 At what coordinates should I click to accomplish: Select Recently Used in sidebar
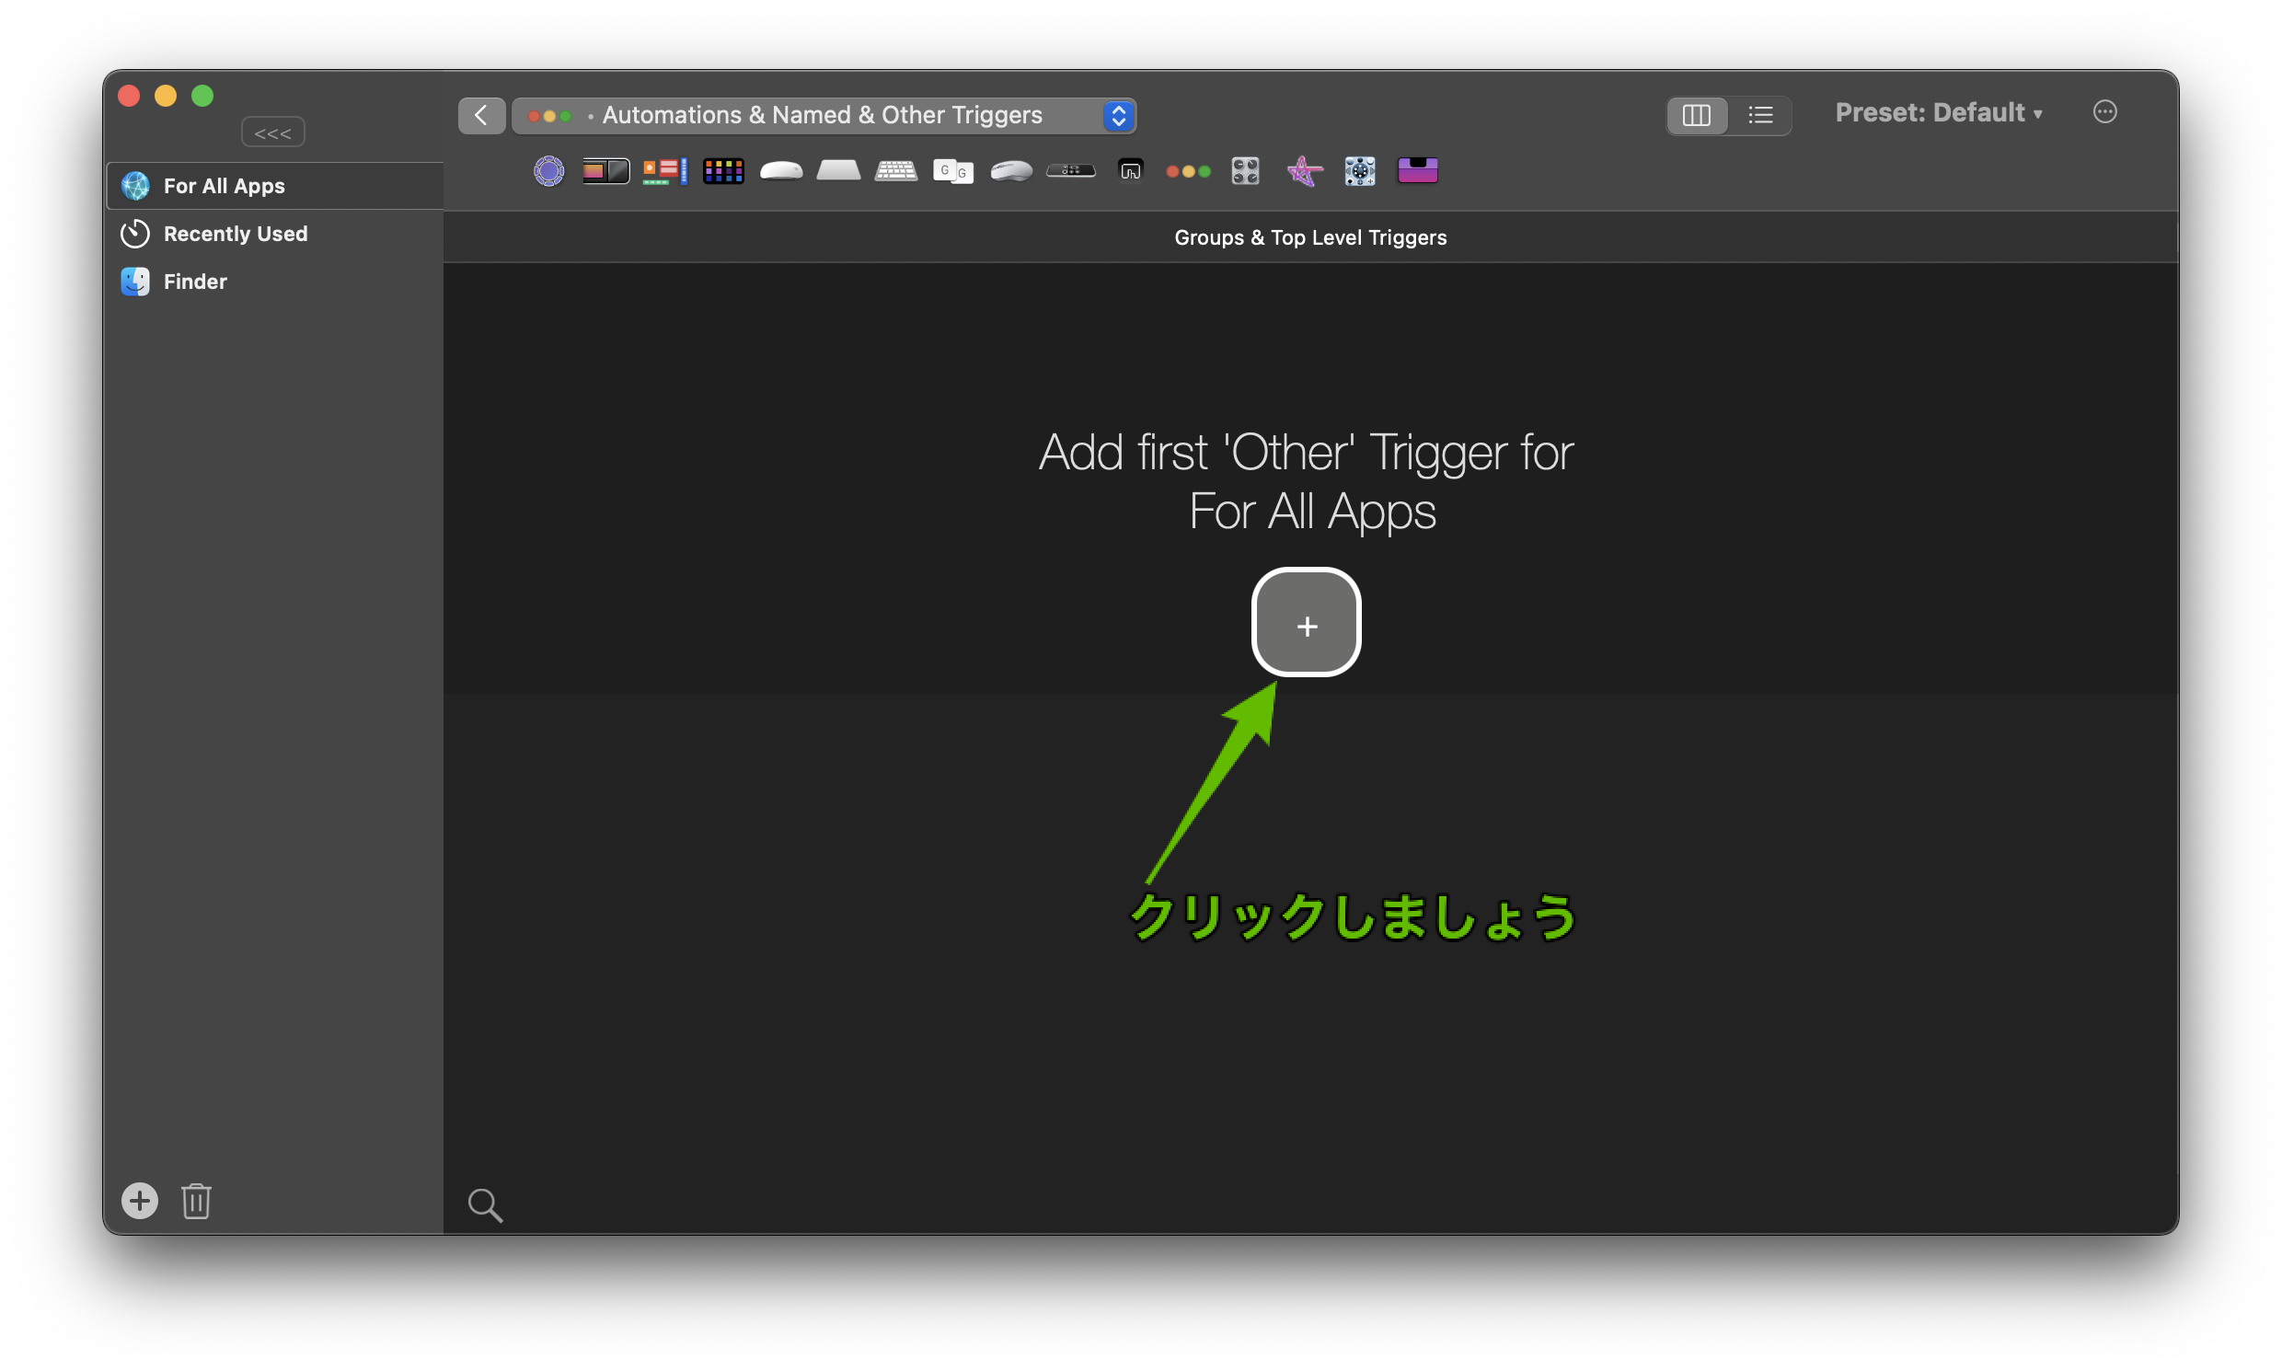tap(236, 234)
